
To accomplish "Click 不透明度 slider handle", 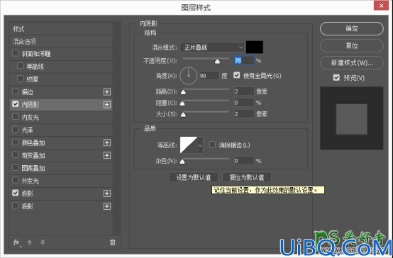I will click(x=217, y=62).
